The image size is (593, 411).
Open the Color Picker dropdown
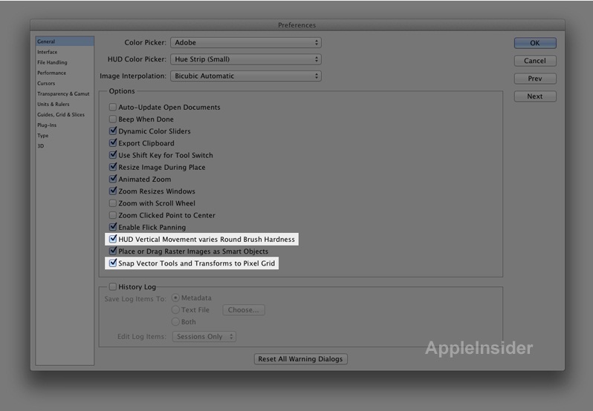(246, 42)
